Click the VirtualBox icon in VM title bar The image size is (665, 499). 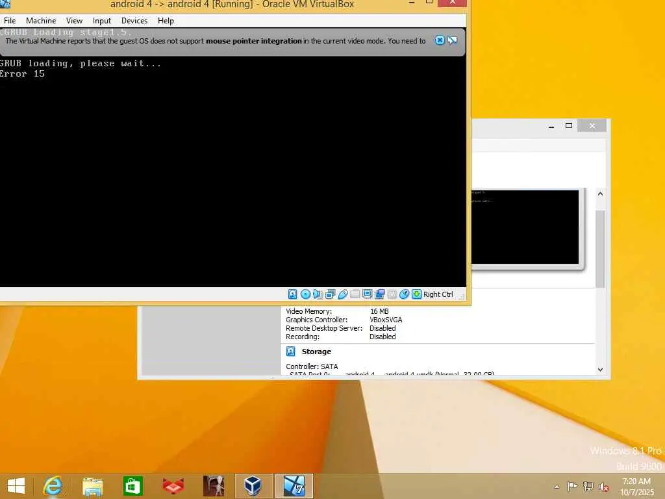point(5,4)
